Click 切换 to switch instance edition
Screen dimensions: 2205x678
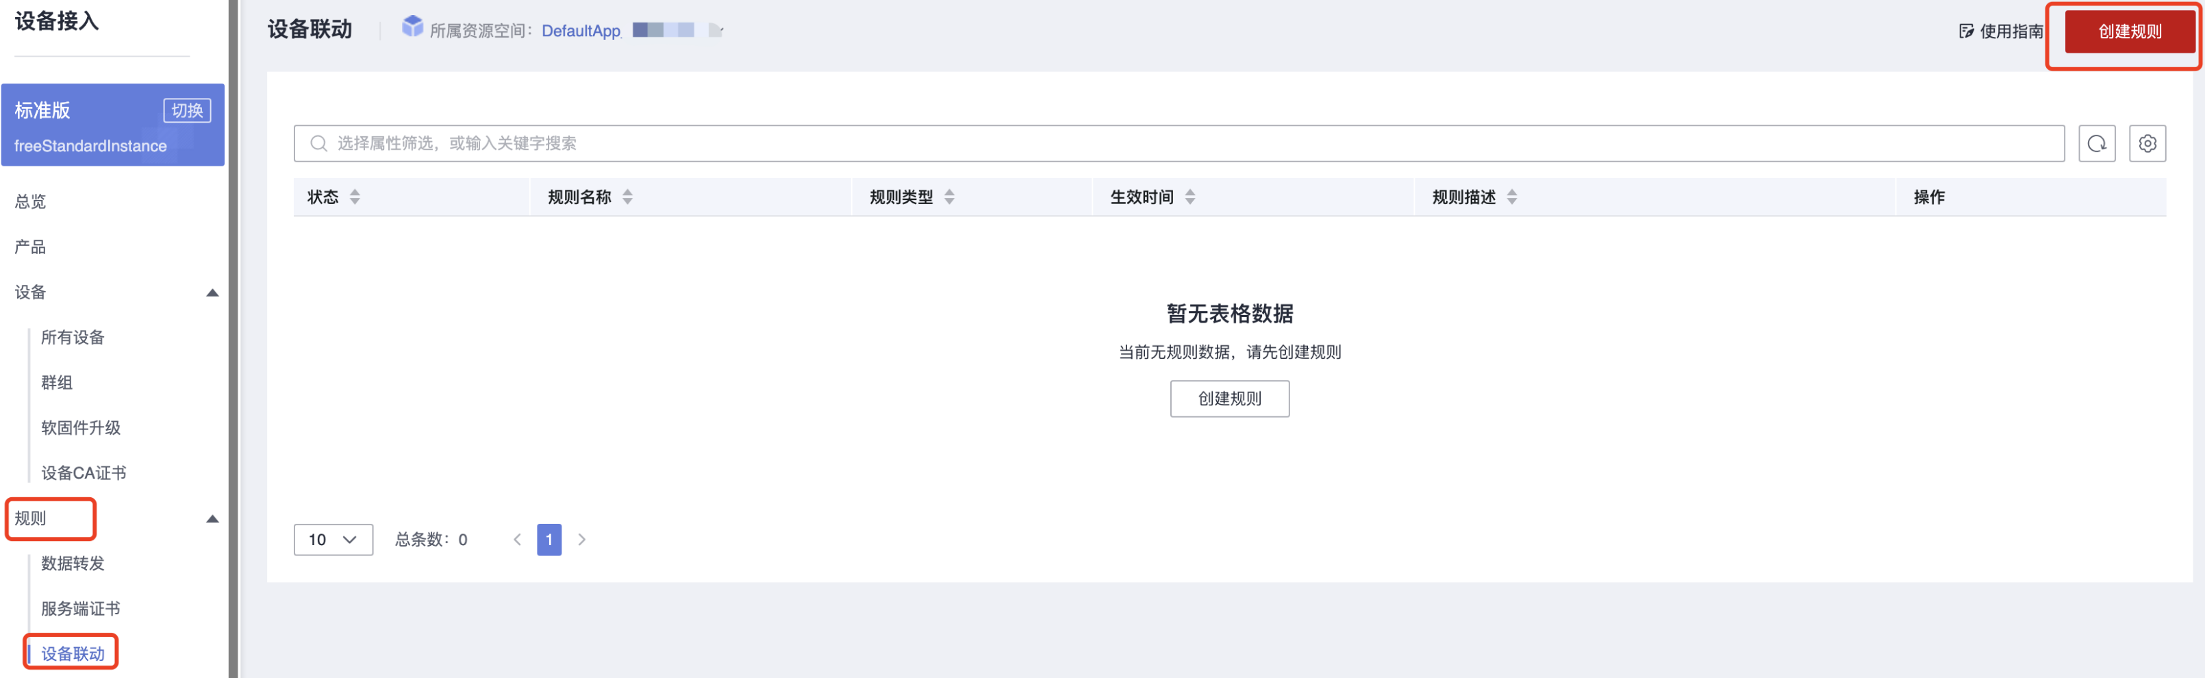point(186,110)
